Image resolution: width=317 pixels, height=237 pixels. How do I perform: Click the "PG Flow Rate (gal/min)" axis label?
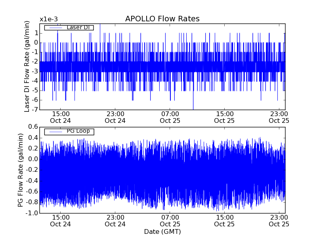point(20,170)
